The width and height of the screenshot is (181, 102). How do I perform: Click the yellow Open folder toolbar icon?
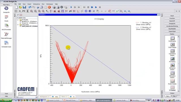tap(21, 7)
